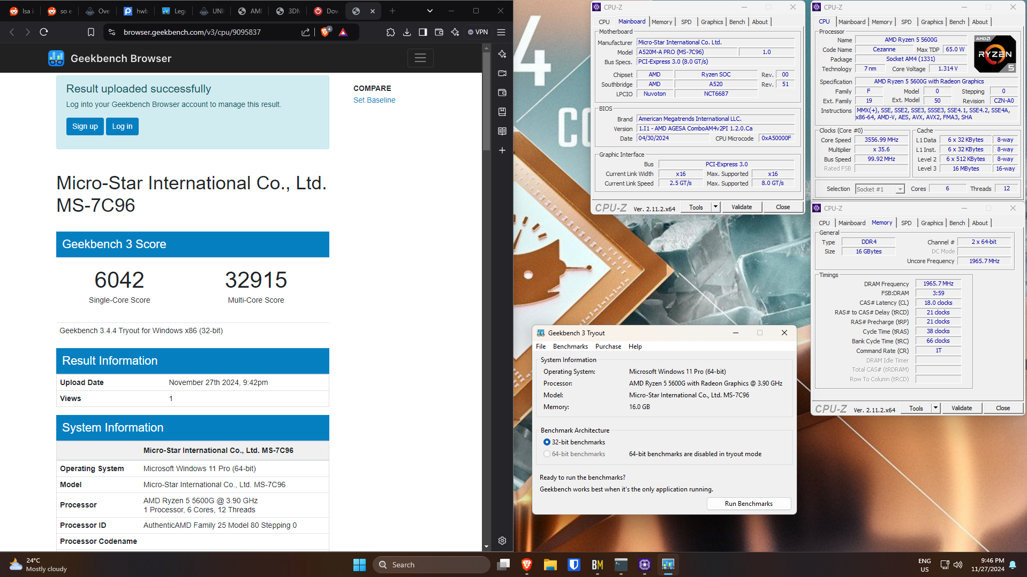Click the Sign up button
This screenshot has width=1027, height=577.
coord(85,126)
